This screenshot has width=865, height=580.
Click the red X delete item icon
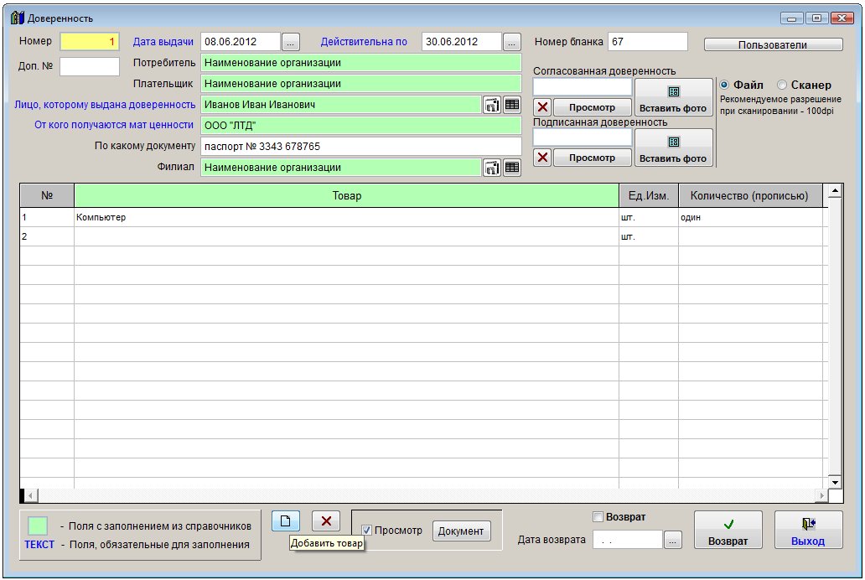326,520
